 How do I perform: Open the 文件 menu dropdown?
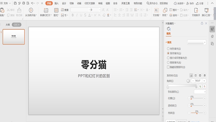(x=6, y=3)
